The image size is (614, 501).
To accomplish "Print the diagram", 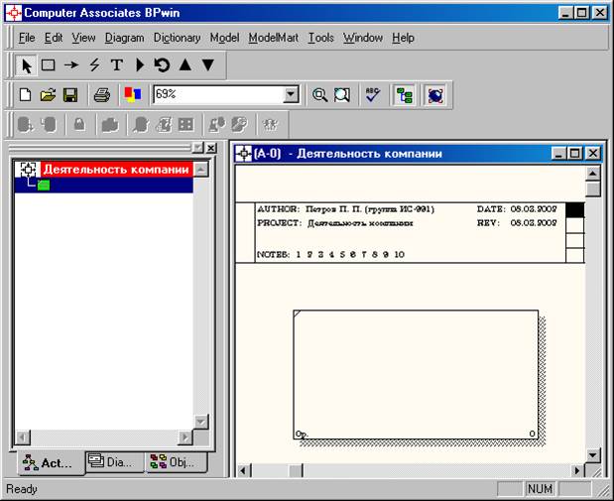I will pos(102,95).
